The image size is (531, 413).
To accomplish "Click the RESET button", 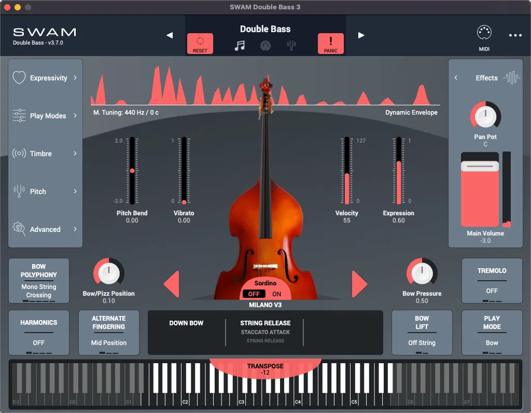I will [200, 44].
